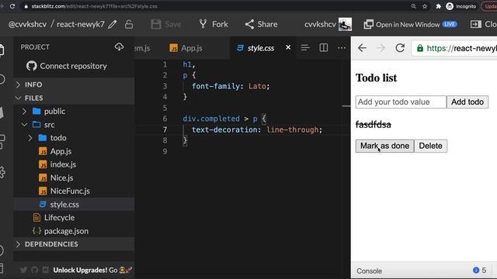Viewport: 497px width, 279px height.
Task: Go back in preview browser
Action: (x=363, y=48)
